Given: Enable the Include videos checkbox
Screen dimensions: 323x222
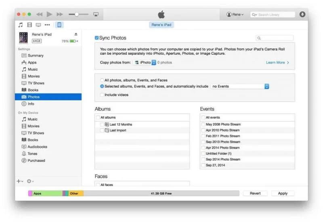Looking at the screenshot, I should (x=102, y=95).
